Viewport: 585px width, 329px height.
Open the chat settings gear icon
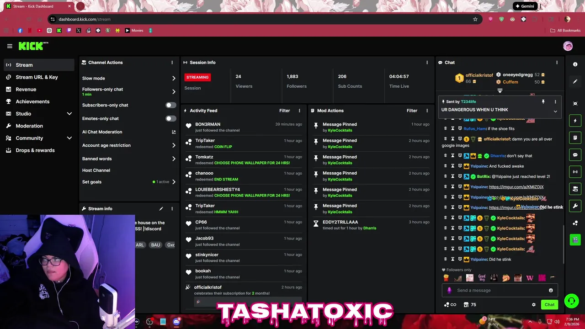click(533, 305)
